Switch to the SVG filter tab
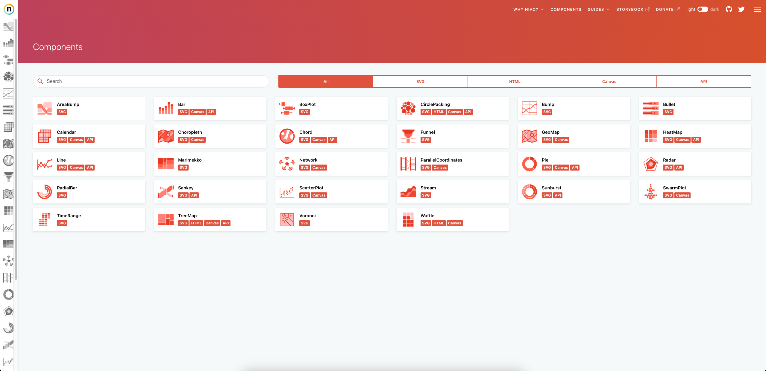This screenshot has height=371, width=766. (x=420, y=81)
